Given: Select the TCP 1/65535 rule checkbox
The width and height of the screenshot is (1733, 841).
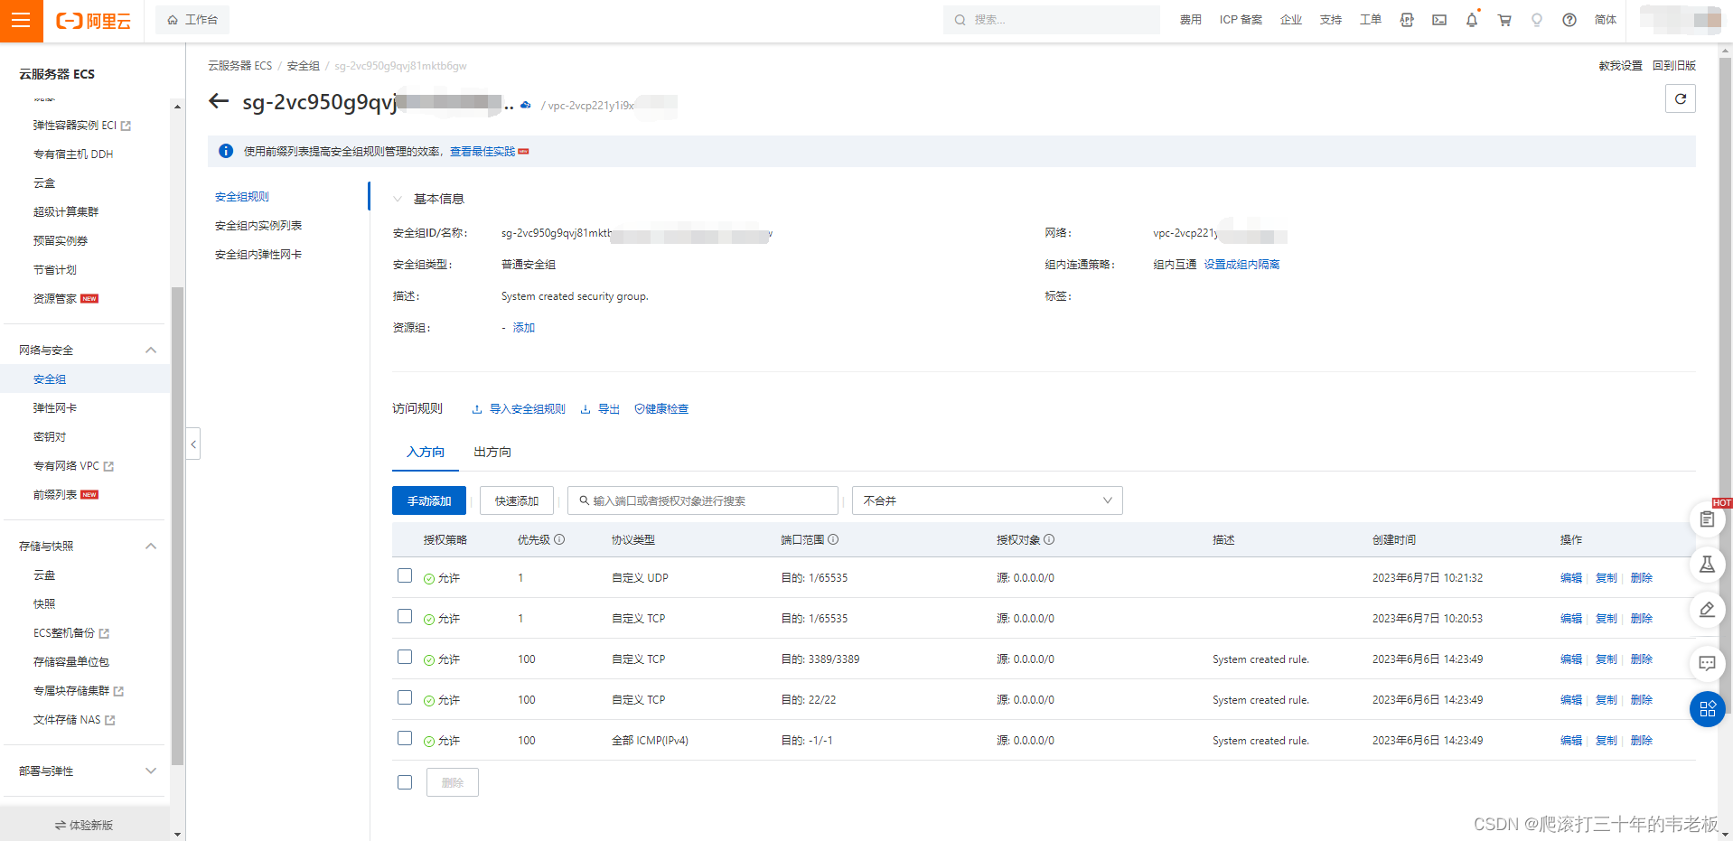Looking at the screenshot, I should [405, 616].
